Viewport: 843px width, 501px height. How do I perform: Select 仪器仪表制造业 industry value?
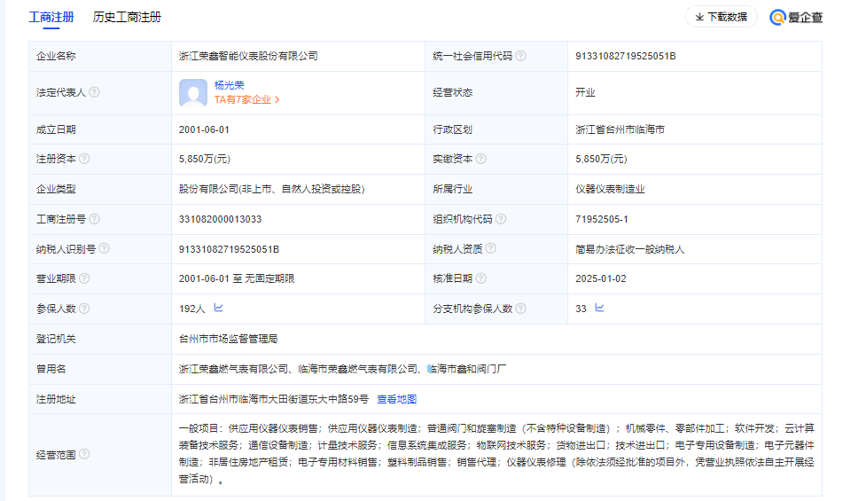coord(610,189)
